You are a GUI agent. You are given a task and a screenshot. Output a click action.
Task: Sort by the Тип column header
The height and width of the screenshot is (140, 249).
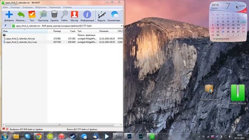[x=79, y=31]
